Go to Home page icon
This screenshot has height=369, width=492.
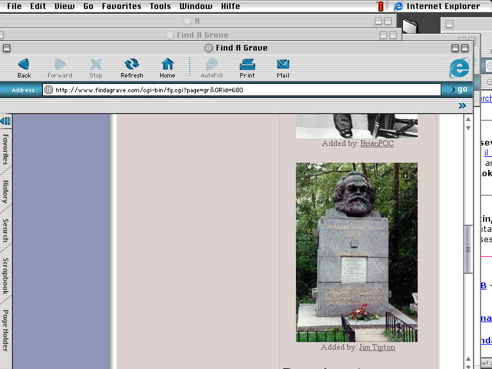pyautogui.click(x=167, y=64)
